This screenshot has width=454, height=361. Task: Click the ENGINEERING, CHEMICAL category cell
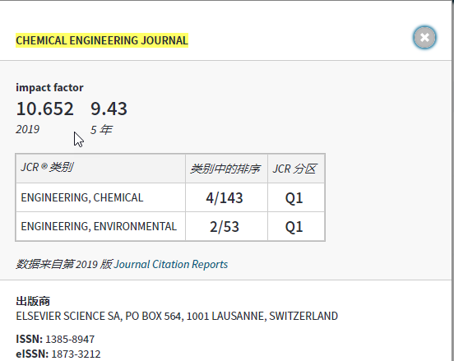[x=100, y=197]
